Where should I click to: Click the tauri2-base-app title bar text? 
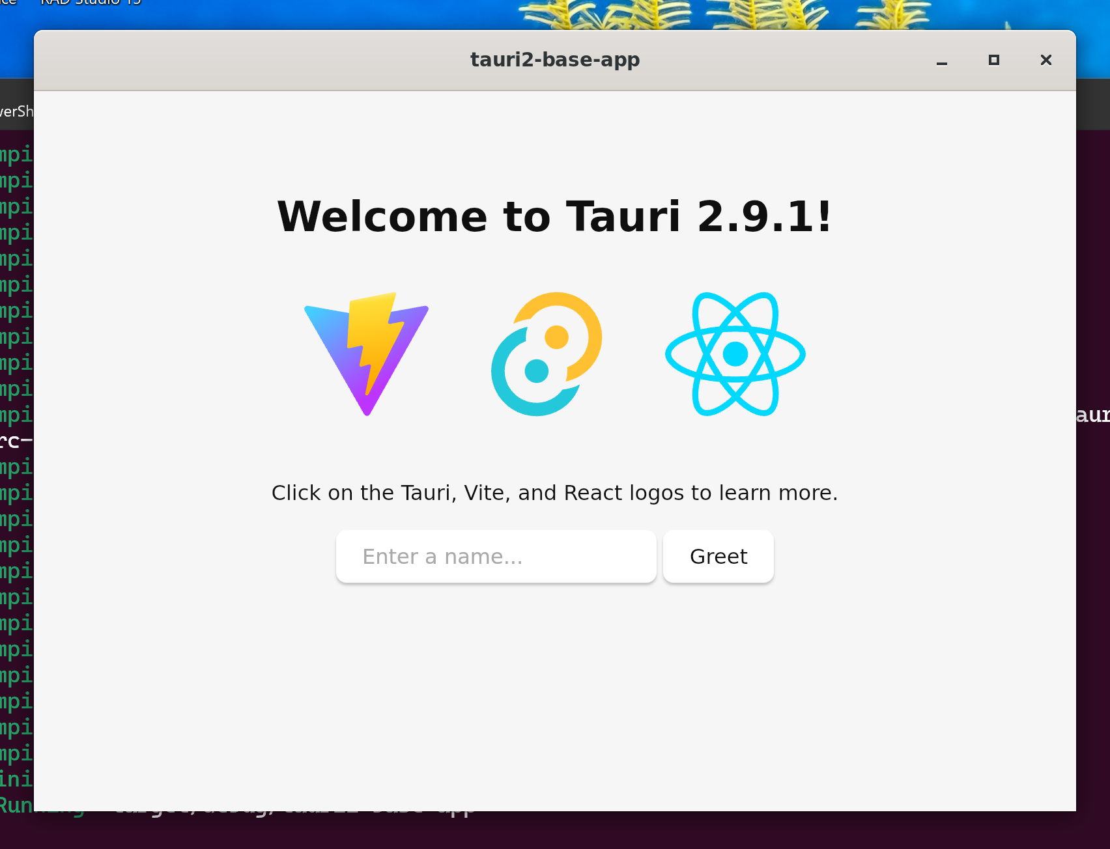(x=554, y=59)
